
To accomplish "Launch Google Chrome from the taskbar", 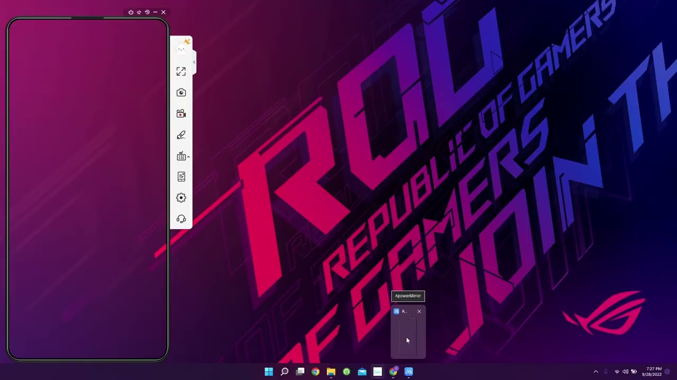I will tap(315, 372).
